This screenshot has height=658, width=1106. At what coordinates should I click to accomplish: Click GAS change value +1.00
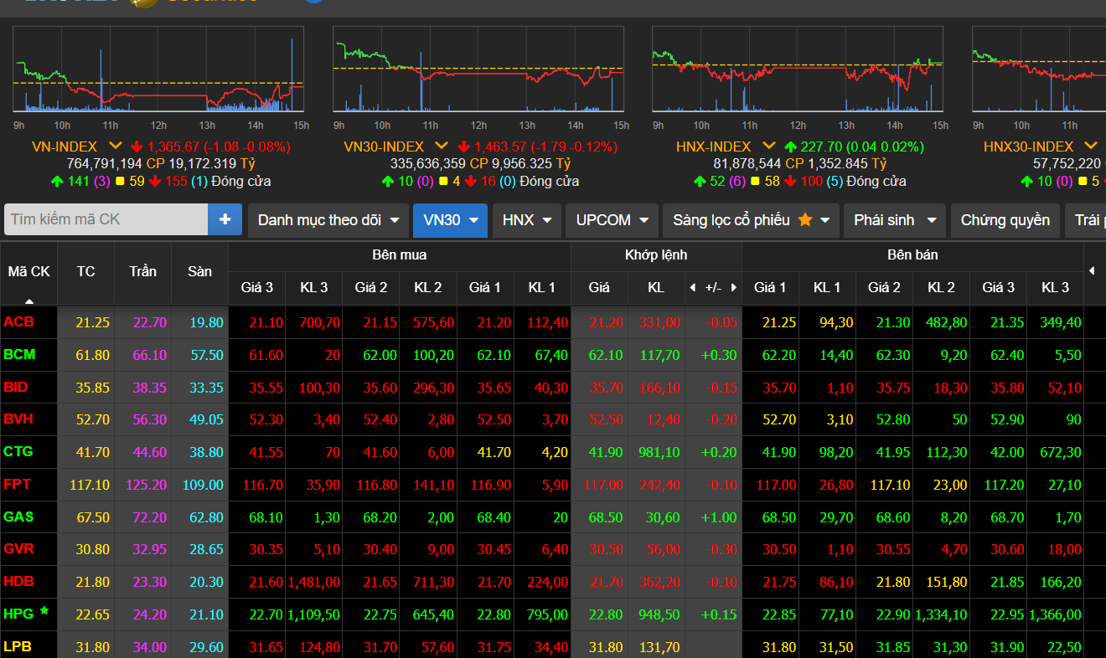click(719, 517)
